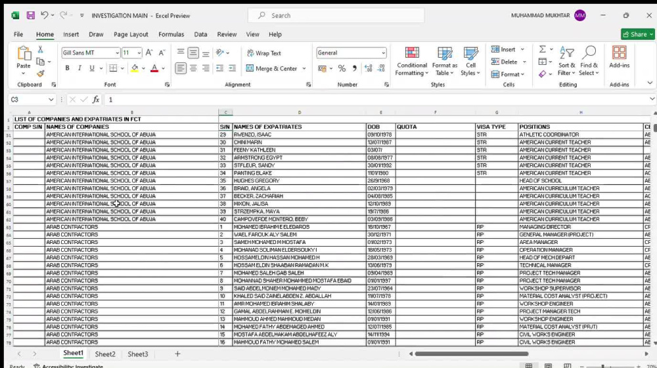Switch to the Data tab
Image resolution: width=657 pixels, height=368 pixels.
tap(200, 34)
